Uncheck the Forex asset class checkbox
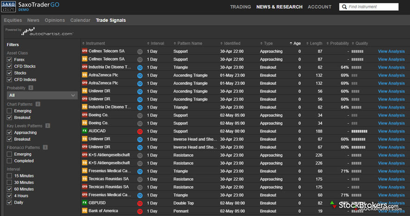Image resolution: width=410 pixels, height=216 pixels. point(10,60)
